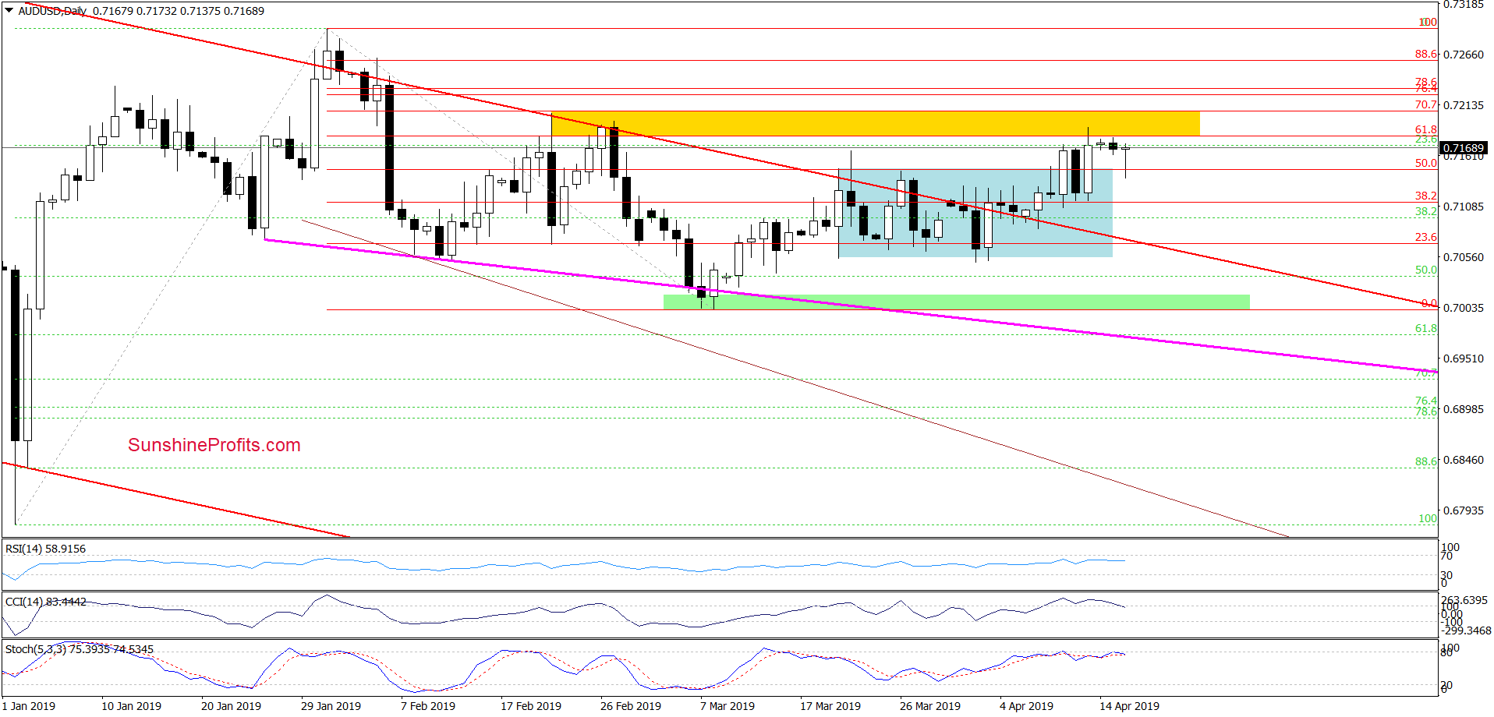Click the 17 Mar 2019 date label
Screen dimensions: 1494x717
pyautogui.click(x=830, y=706)
